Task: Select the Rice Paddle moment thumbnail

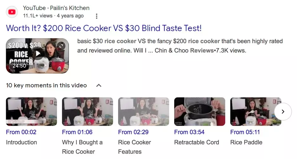Action: coord(256,112)
